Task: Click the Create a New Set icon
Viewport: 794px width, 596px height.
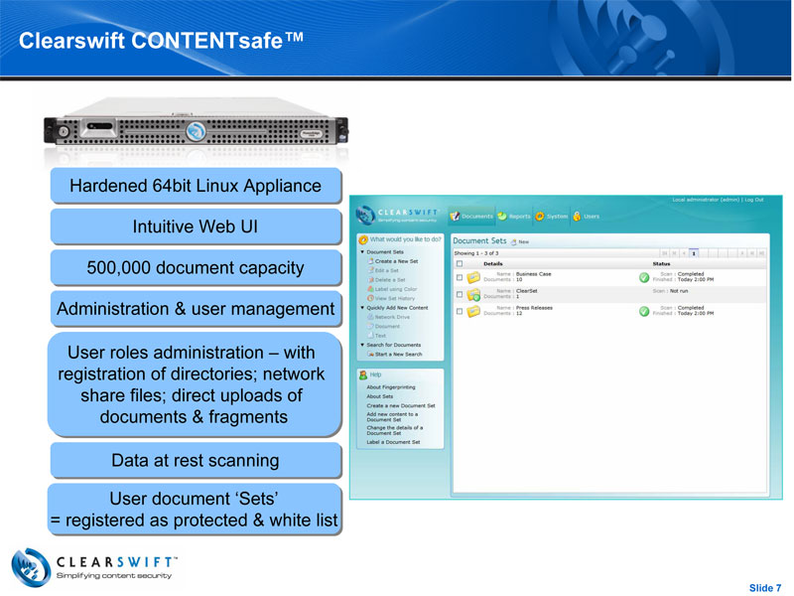Action: coord(370,261)
